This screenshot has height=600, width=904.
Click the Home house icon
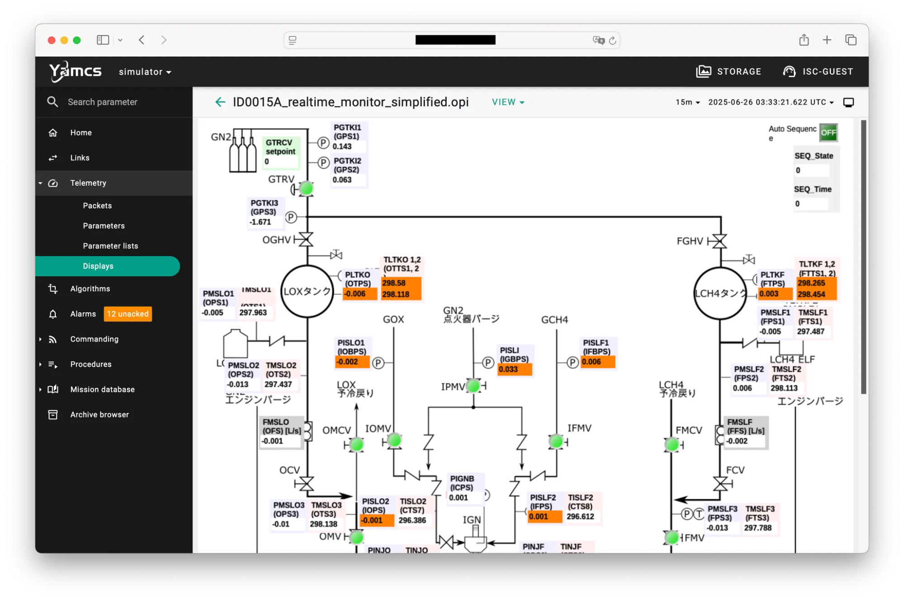pos(53,132)
